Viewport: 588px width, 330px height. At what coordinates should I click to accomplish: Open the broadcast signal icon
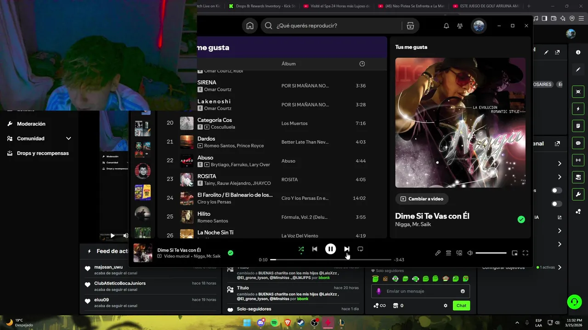(578, 160)
